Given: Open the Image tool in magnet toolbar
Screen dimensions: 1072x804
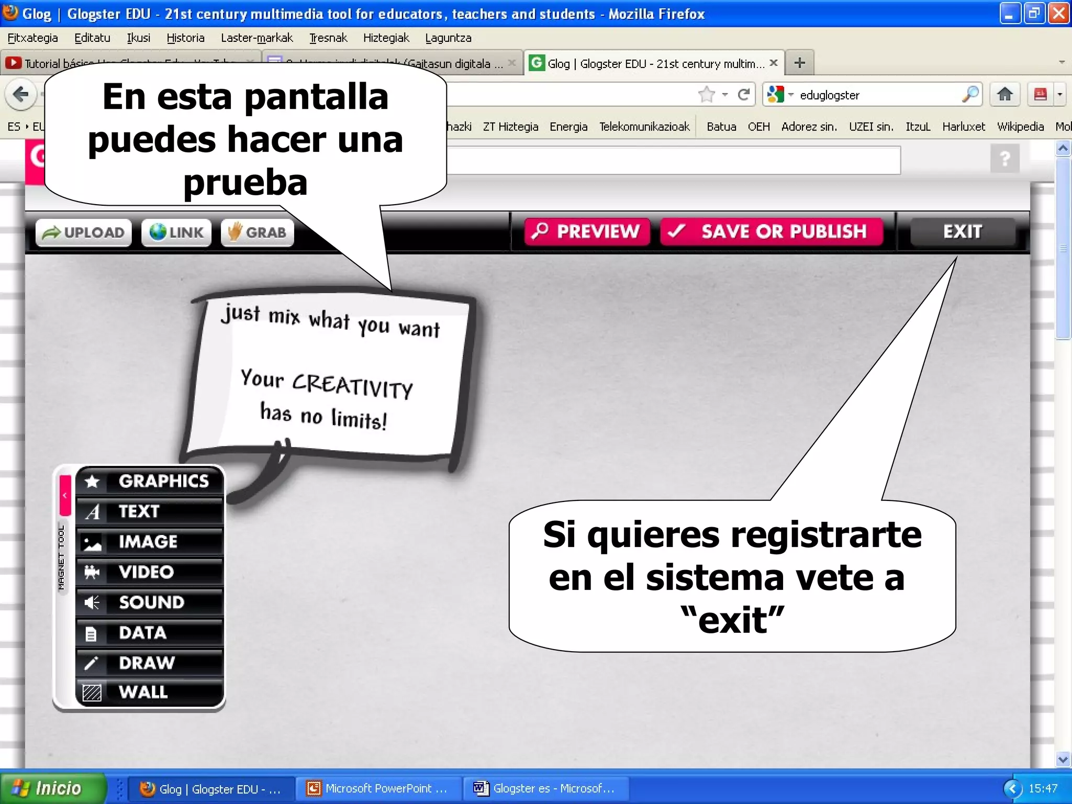Looking at the screenshot, I should (x=150, y=542).
